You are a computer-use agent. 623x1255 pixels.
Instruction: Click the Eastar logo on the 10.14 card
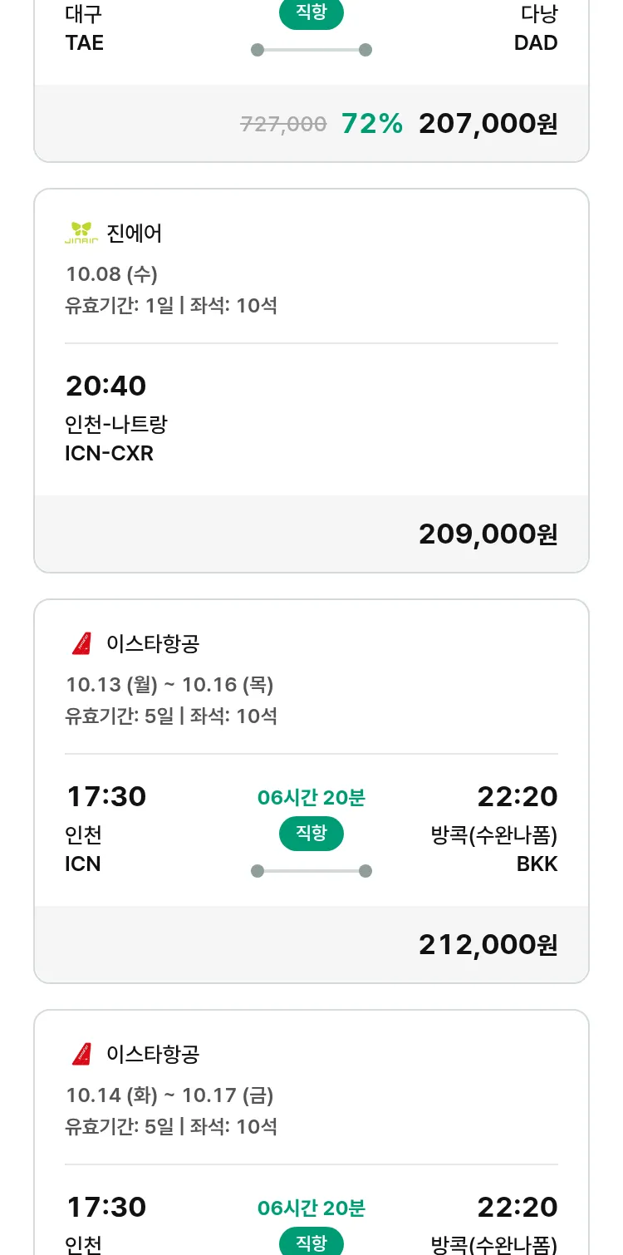[81, 1054]
